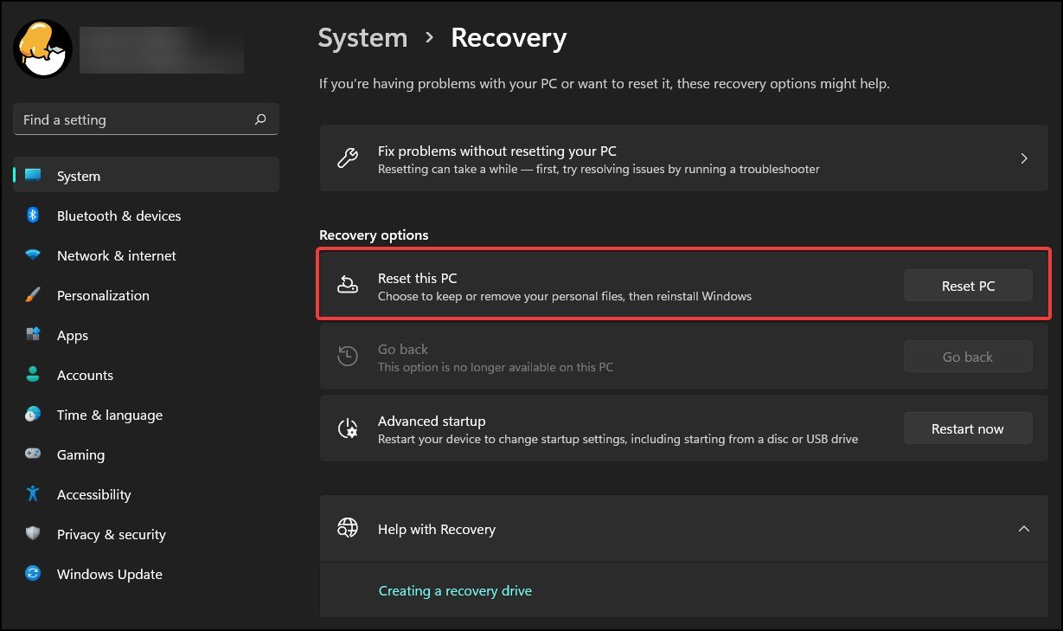Click the Find a setting search box
The image size is (1063, 631).
coord(146,119)
